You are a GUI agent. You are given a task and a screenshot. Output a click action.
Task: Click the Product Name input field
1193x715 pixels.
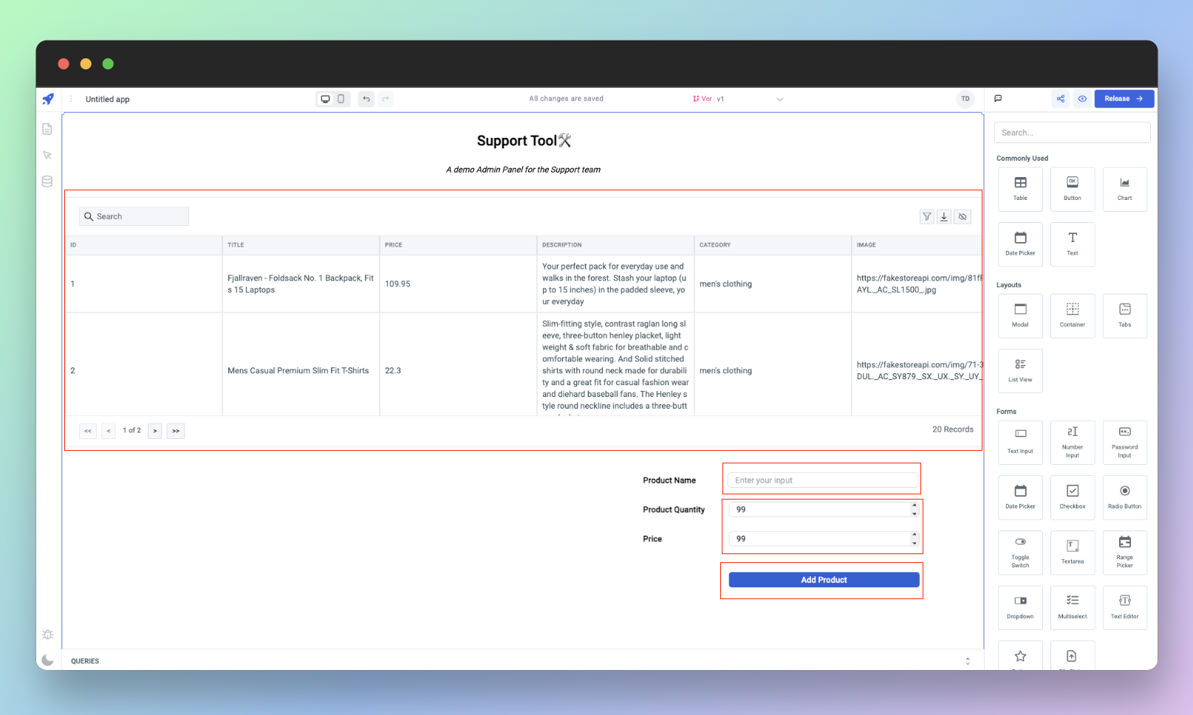(822, 480)
